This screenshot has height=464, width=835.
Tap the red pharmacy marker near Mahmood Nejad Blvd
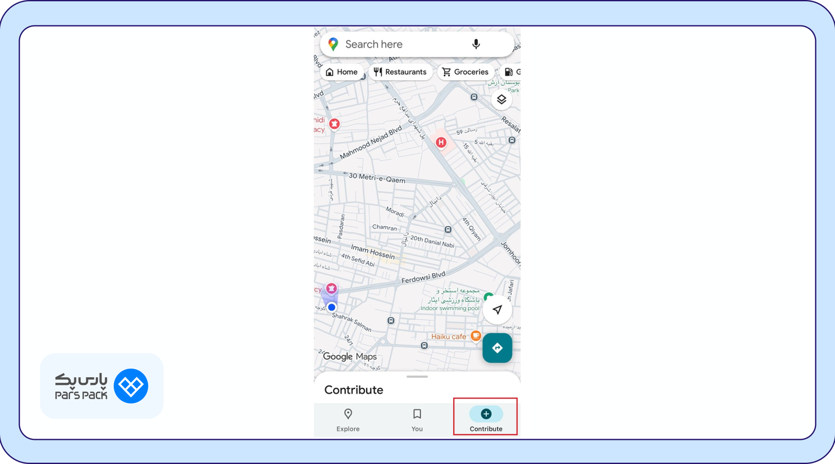[x=334, y=124]
